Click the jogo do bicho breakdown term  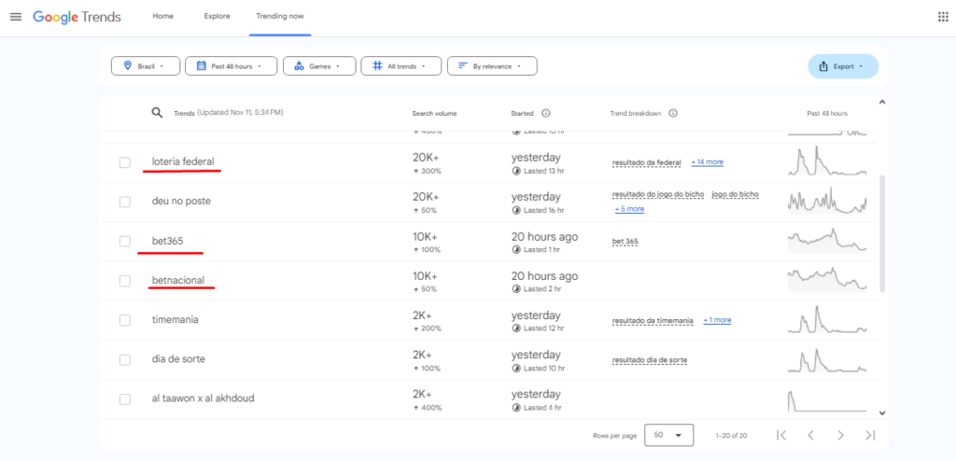click(x=736, y=194)
